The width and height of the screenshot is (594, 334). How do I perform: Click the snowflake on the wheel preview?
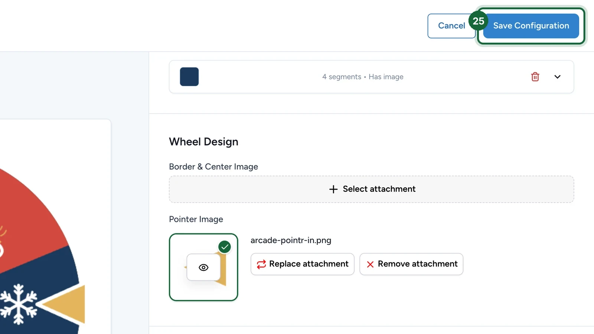point(18,304)
